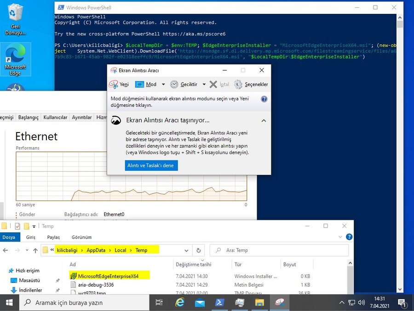Click the Refresh button in File Explorer

tap(199, 250)
